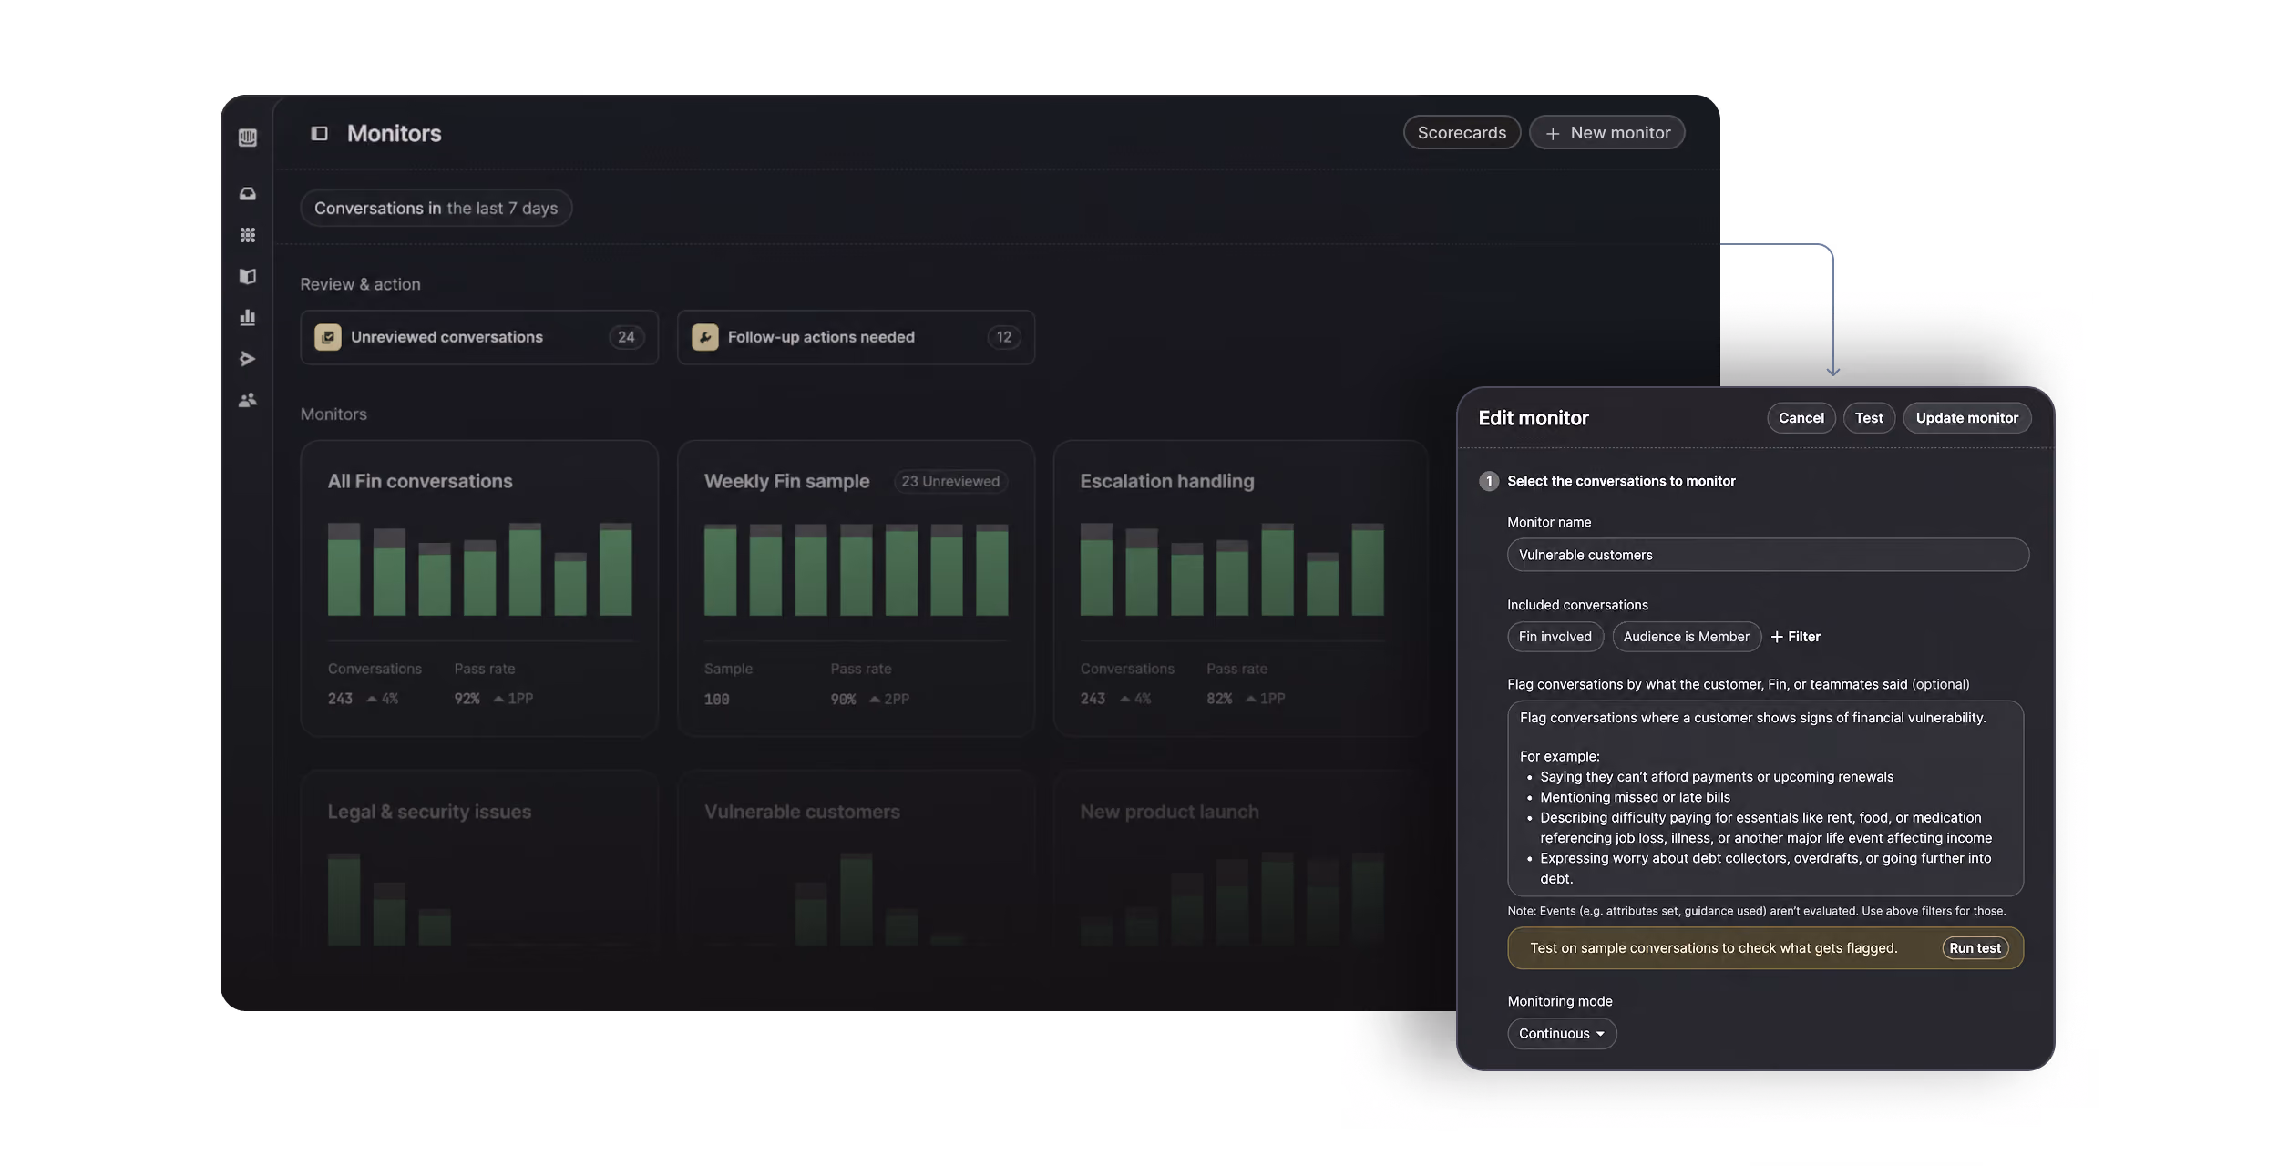Open the Unreviewed conversations card

[479, 337]
